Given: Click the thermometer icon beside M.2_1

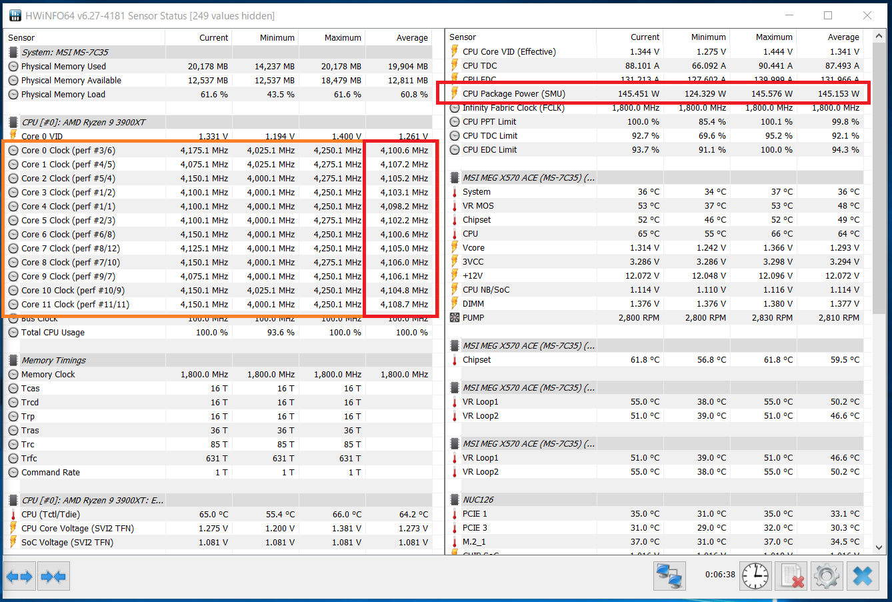Looking at the screenshot, I should pos(455,541).
